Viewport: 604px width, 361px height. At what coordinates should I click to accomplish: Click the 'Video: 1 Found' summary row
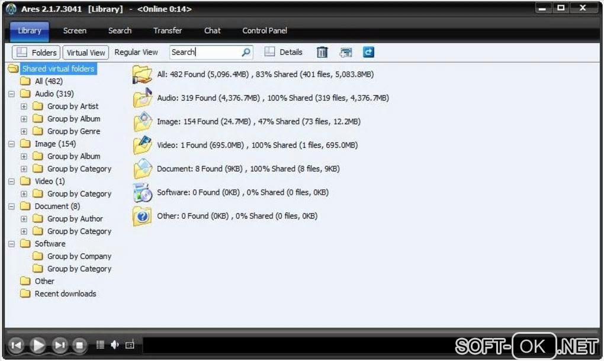(x=257, y=145)
